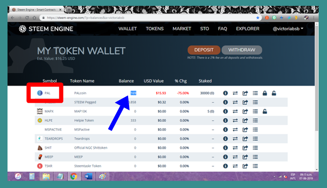Image resolution: width=327 pixels, height=188 pixels.
Task: Click the % Chg column header
Action: (x=180, y=81)
